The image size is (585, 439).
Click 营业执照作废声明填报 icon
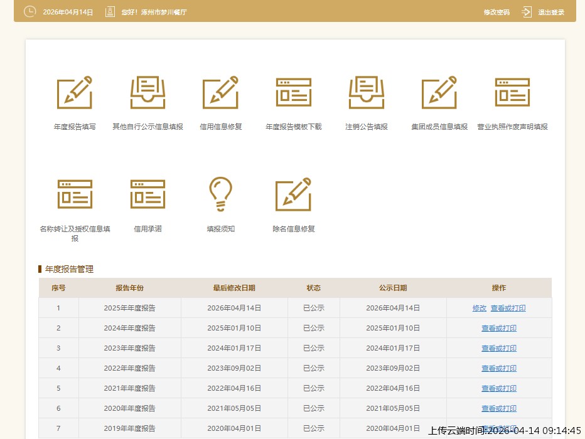(x=512, y=93)
